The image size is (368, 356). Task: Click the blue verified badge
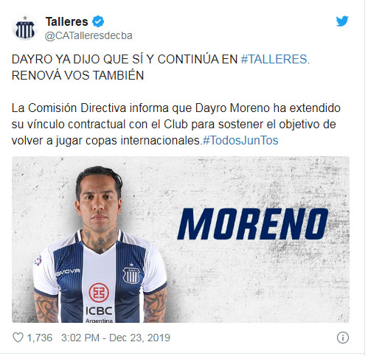pos(98,21)
